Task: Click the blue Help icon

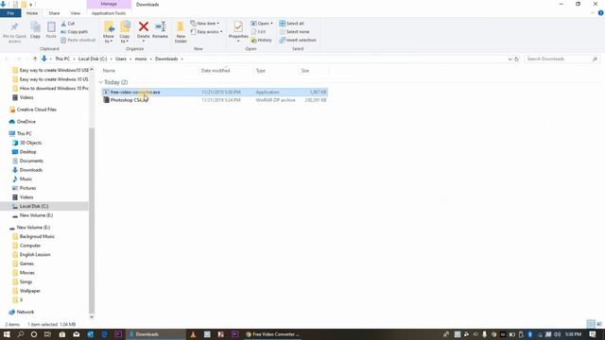Action: tap(600, 12)
